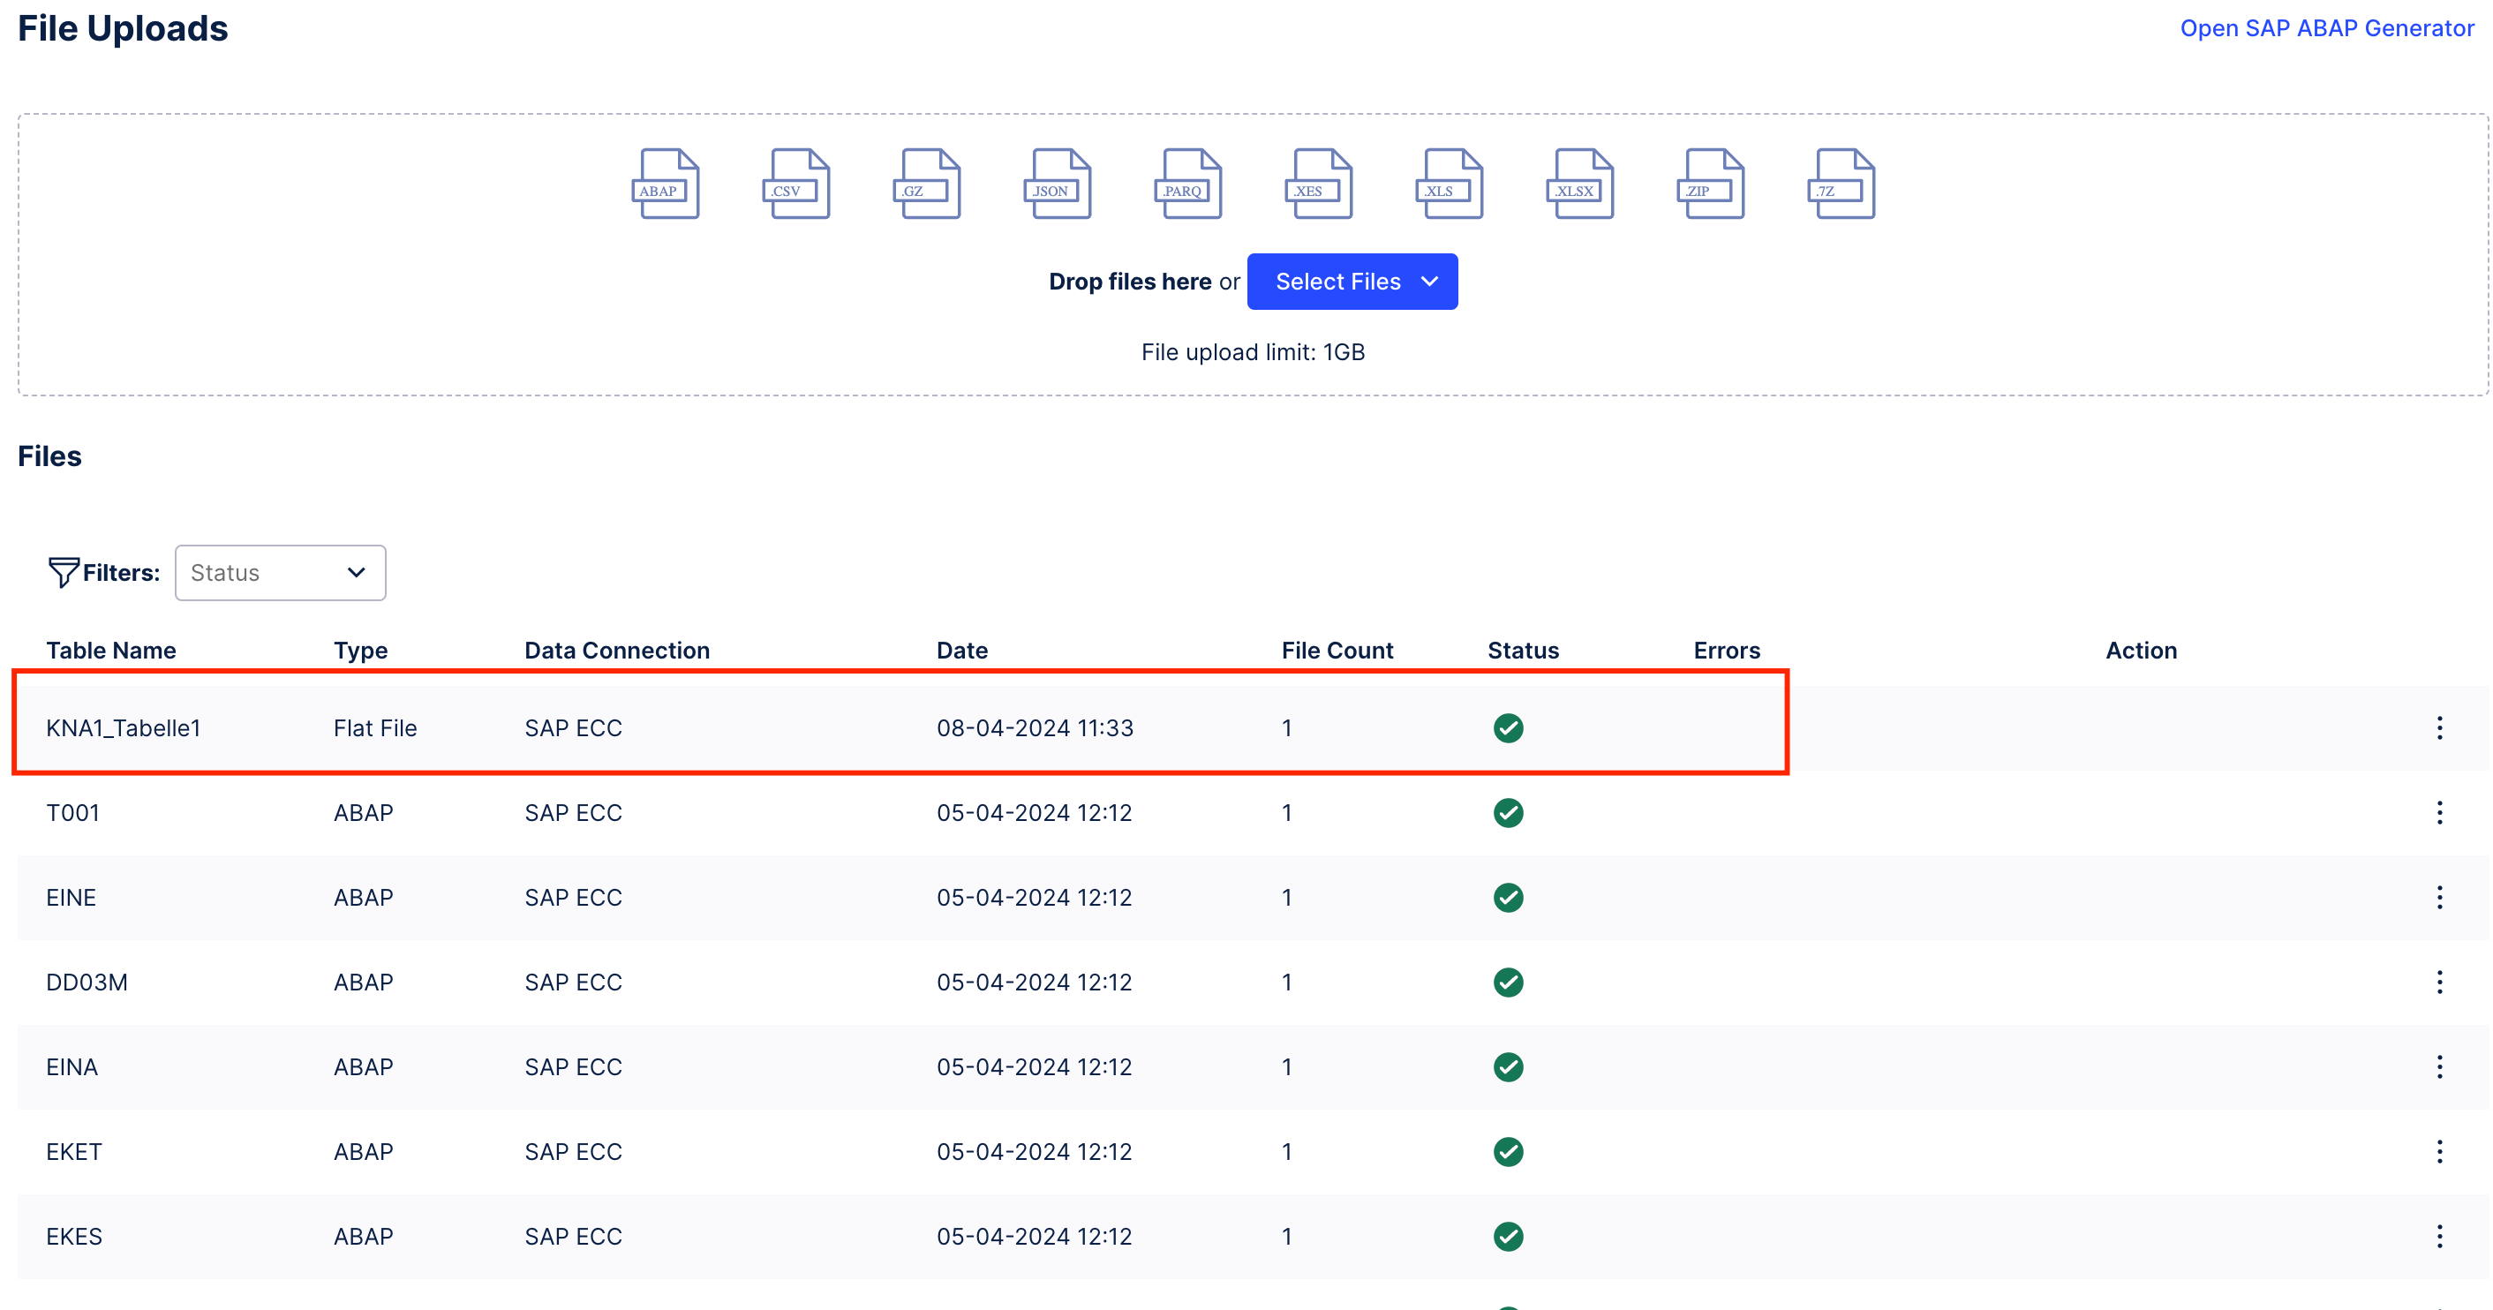Screen dimensions: 2493x1310
Task: Select the KNA1_Tabelle1 table name
Action: pos(123,727)
